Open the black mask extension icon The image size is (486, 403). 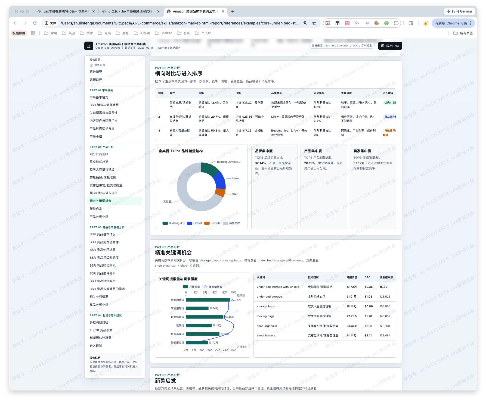(338, 23)
